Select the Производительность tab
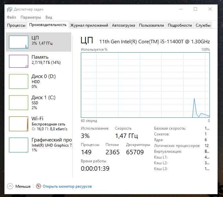This screenshot has height=197, width=223. (48, 25)
